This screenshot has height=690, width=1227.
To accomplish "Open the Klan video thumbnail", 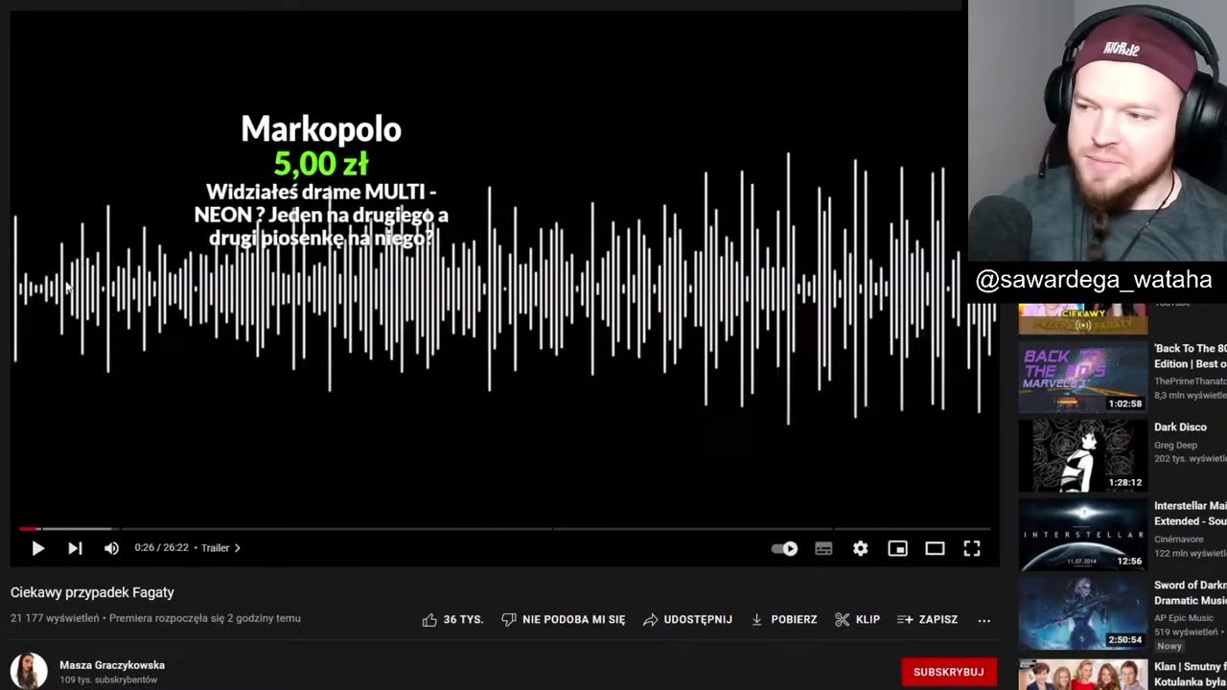I will 1082,673.
